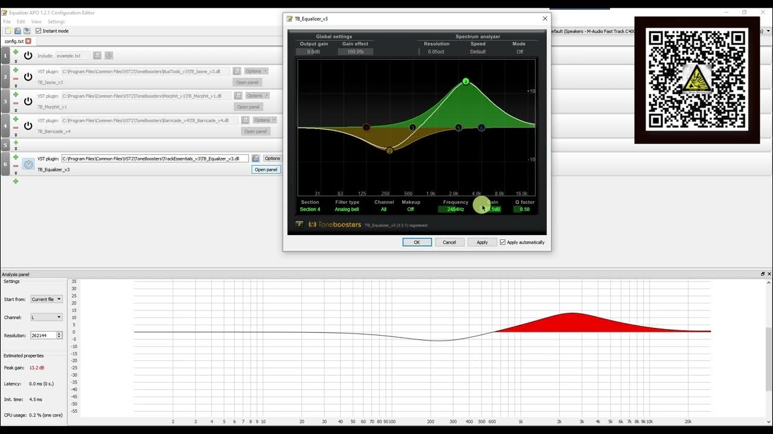Click the Resolution 262144 spinner field
Viewport: 773px width, 434px height.
point(47,335)
